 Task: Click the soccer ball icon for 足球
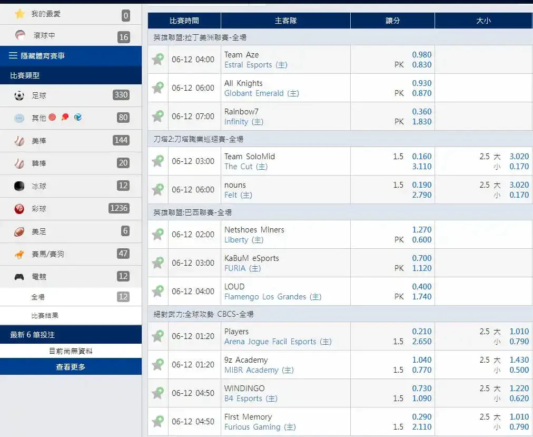point(19,95)
